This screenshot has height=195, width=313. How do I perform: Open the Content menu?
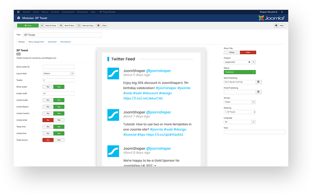coord(55,12)
